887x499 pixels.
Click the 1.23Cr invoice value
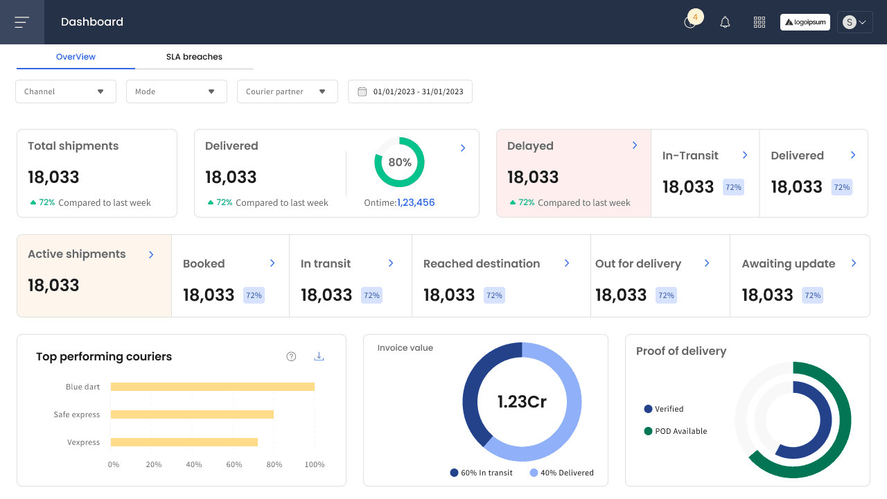click(x=522, y=401)
